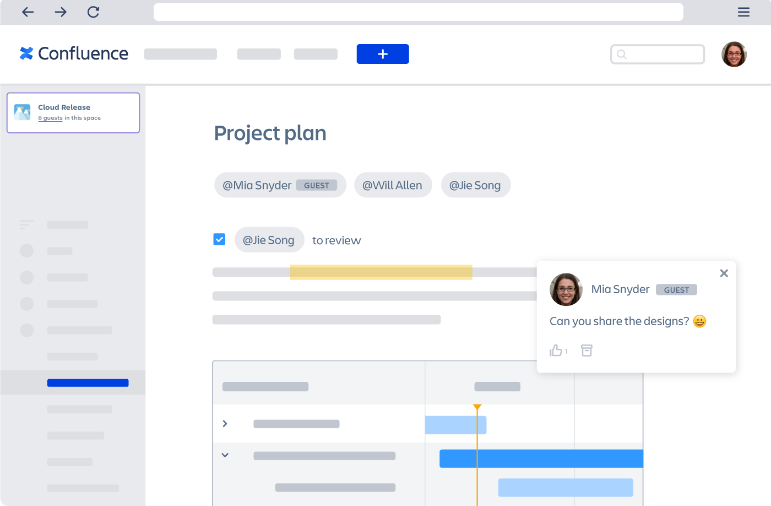
Task: Click the smiling emoji in the comment
Action: [699, 321]
